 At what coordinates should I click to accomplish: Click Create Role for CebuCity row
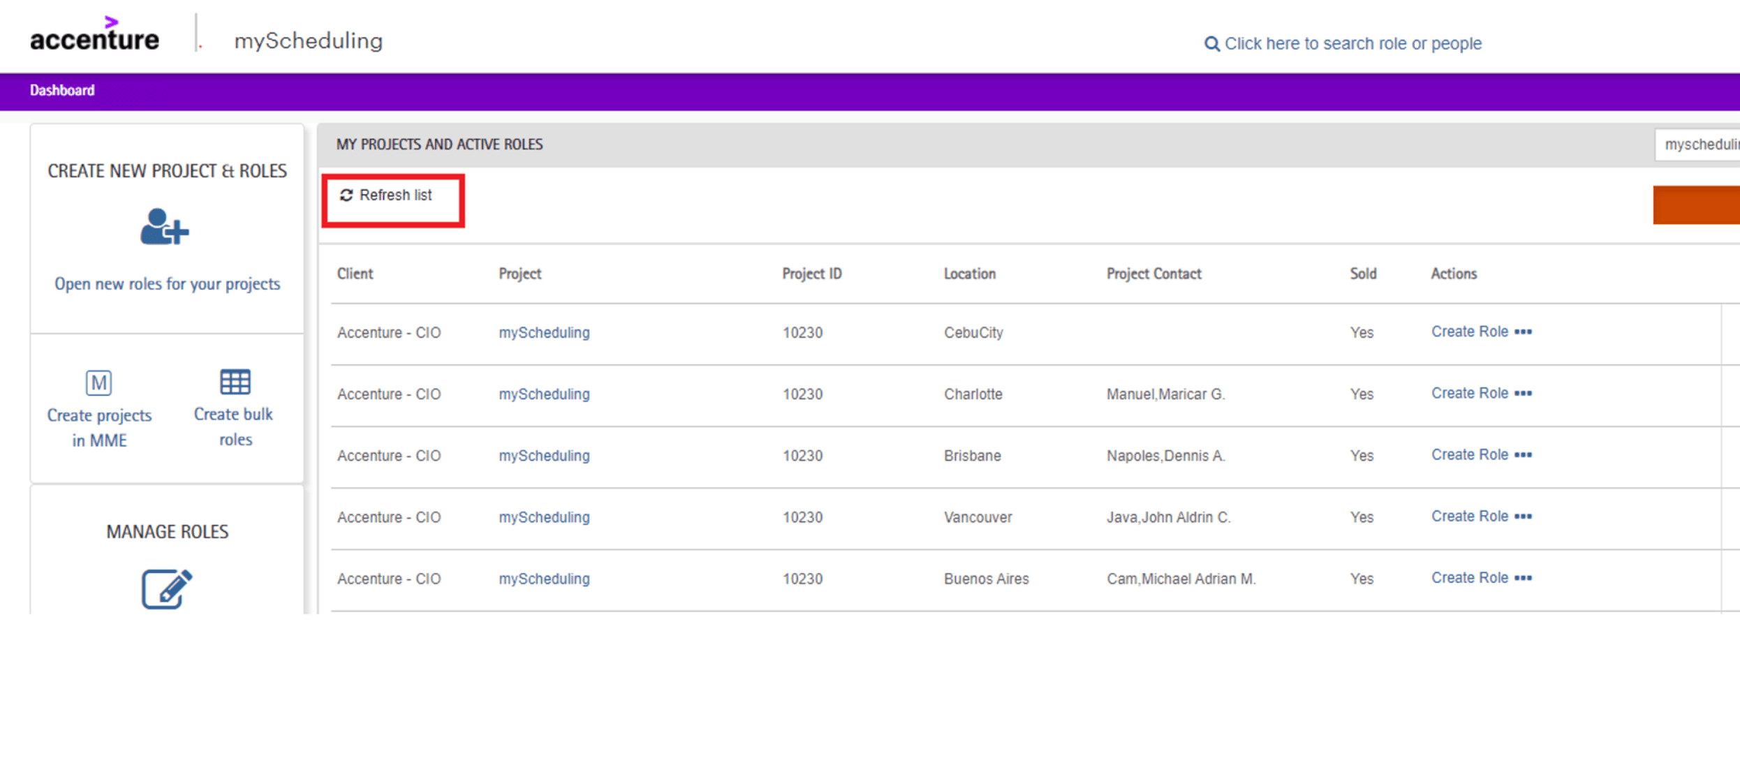pos(1470,332)
